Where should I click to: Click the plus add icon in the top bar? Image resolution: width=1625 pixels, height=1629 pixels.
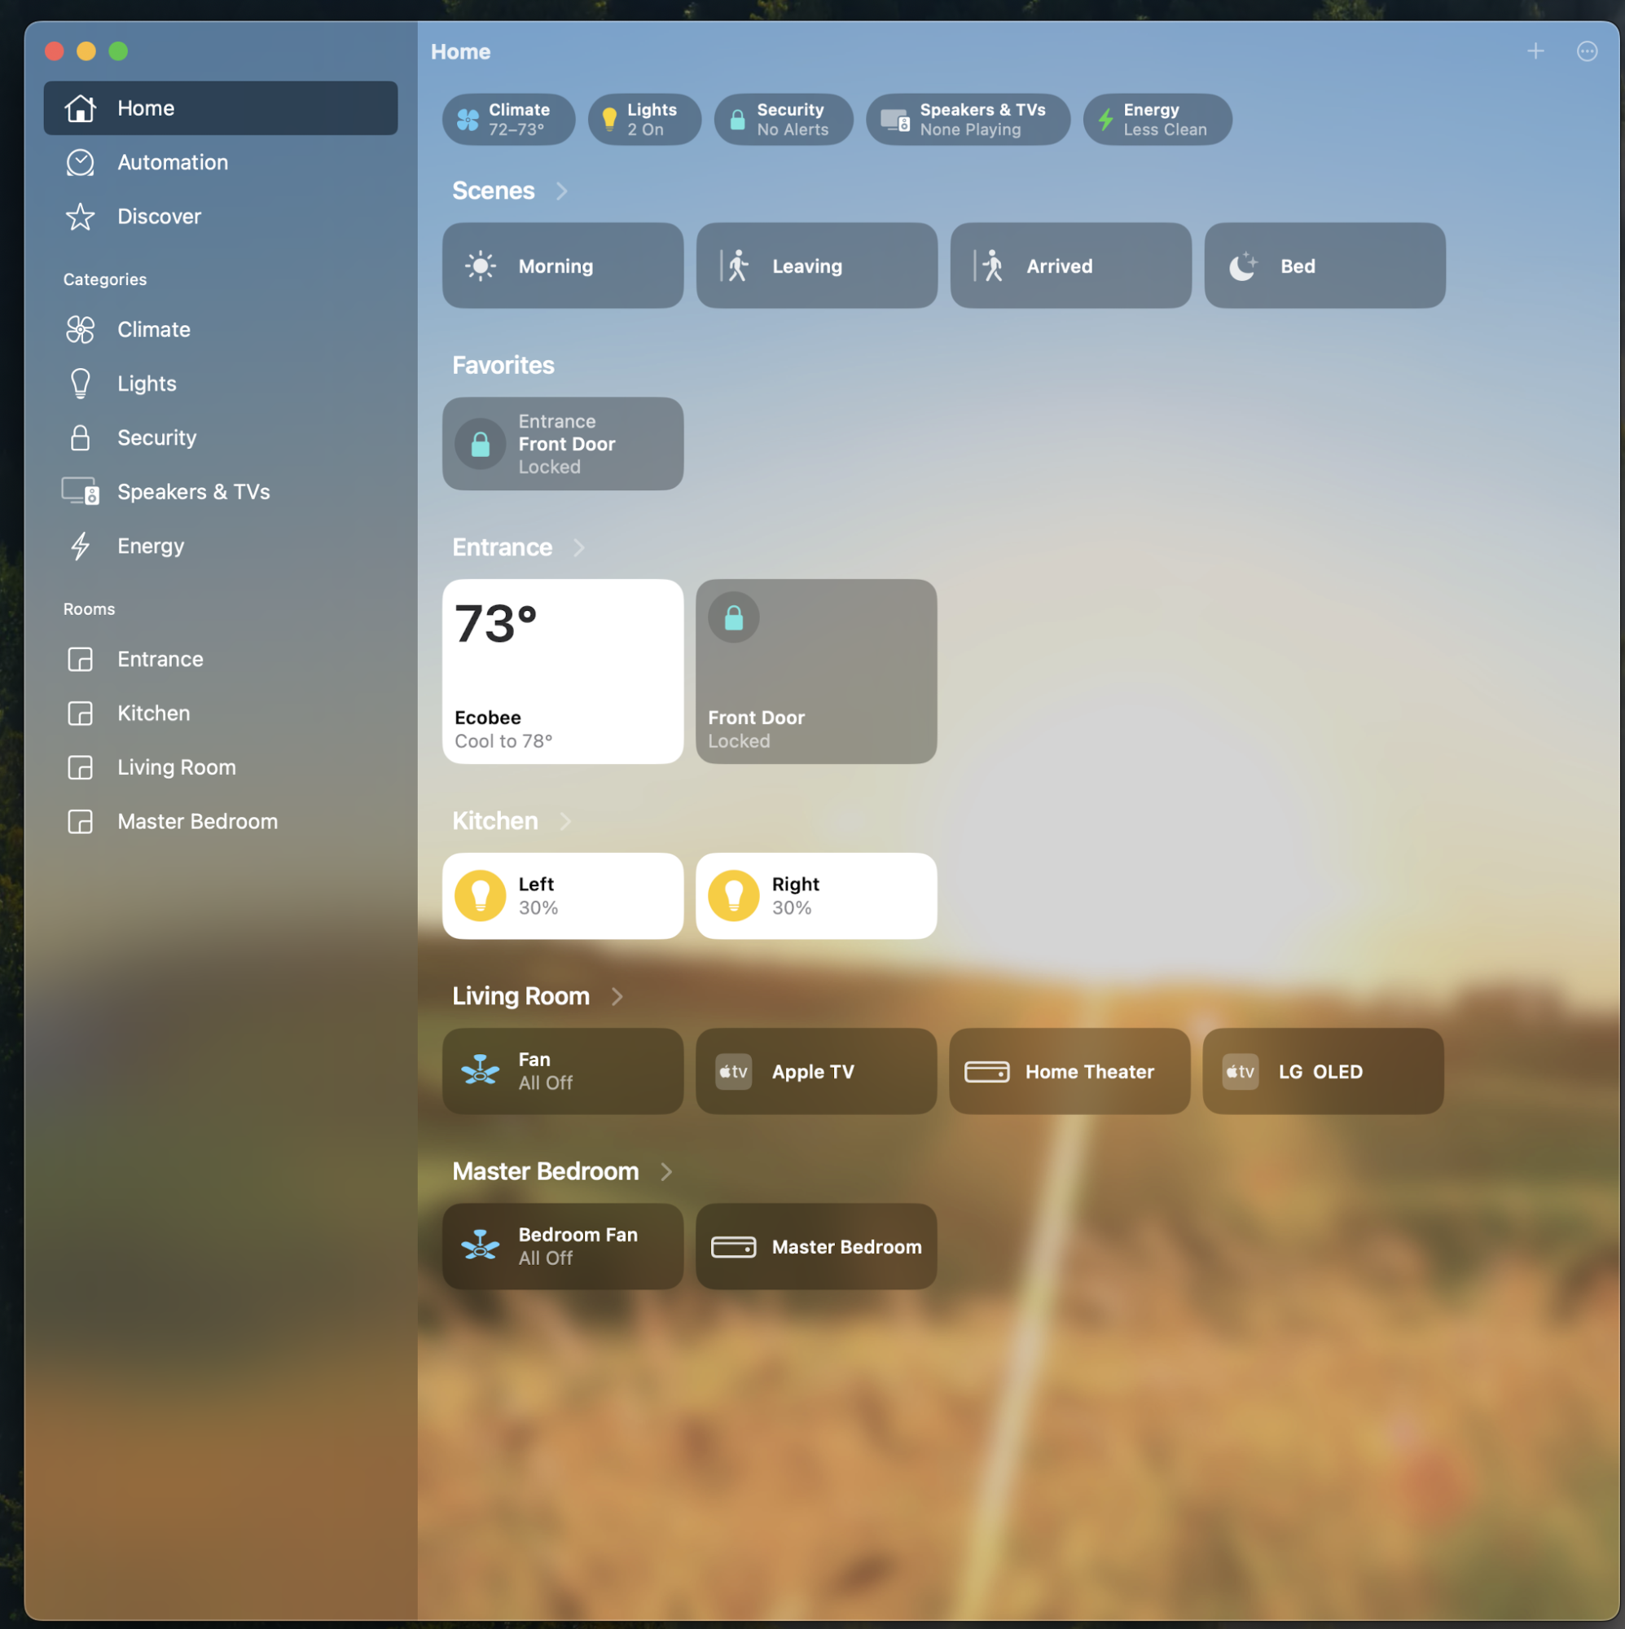click(1535, 51)
